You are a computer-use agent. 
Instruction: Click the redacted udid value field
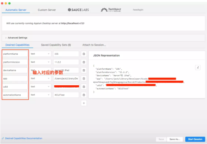[66, 87]
